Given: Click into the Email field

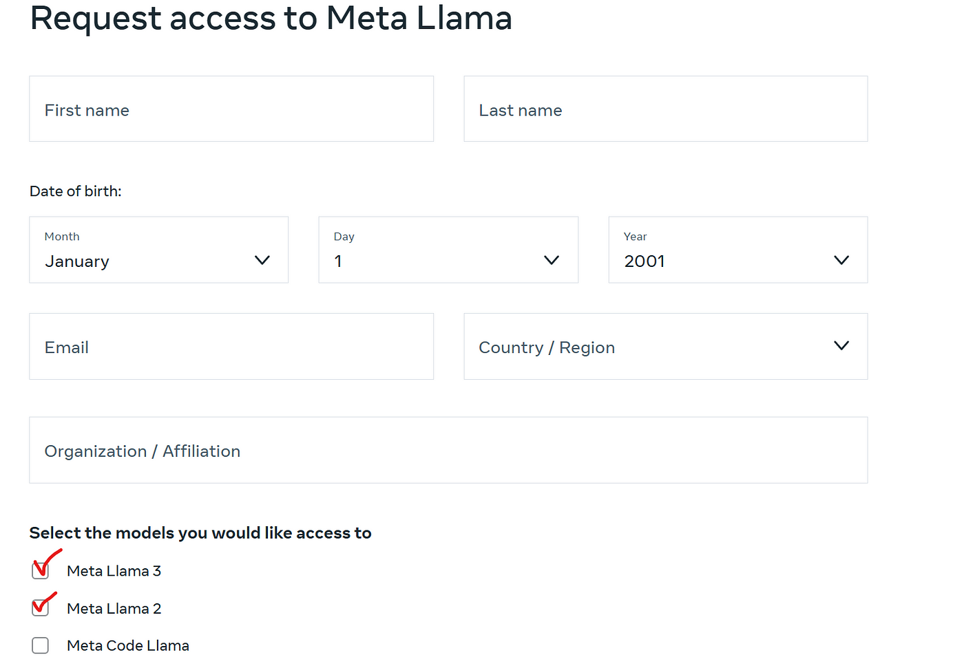Looking at the screenshot, I should pos(231,347).
